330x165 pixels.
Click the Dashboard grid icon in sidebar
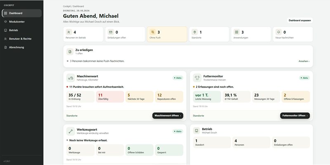[5, 13]
